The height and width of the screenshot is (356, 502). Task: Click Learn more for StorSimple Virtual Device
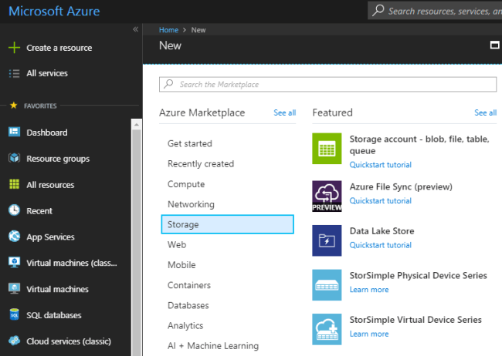[369, 334]
